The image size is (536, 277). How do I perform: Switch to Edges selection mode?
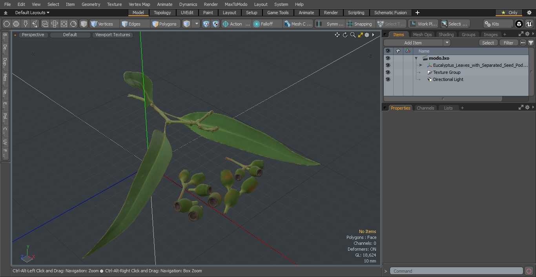[135, 24]
